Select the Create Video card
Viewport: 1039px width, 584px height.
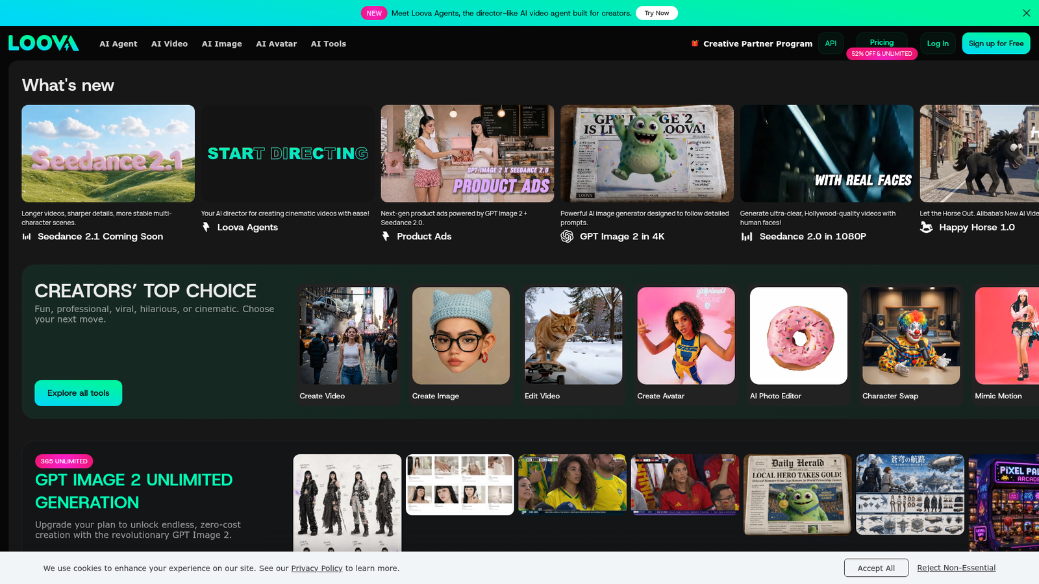tap(349, 345)
